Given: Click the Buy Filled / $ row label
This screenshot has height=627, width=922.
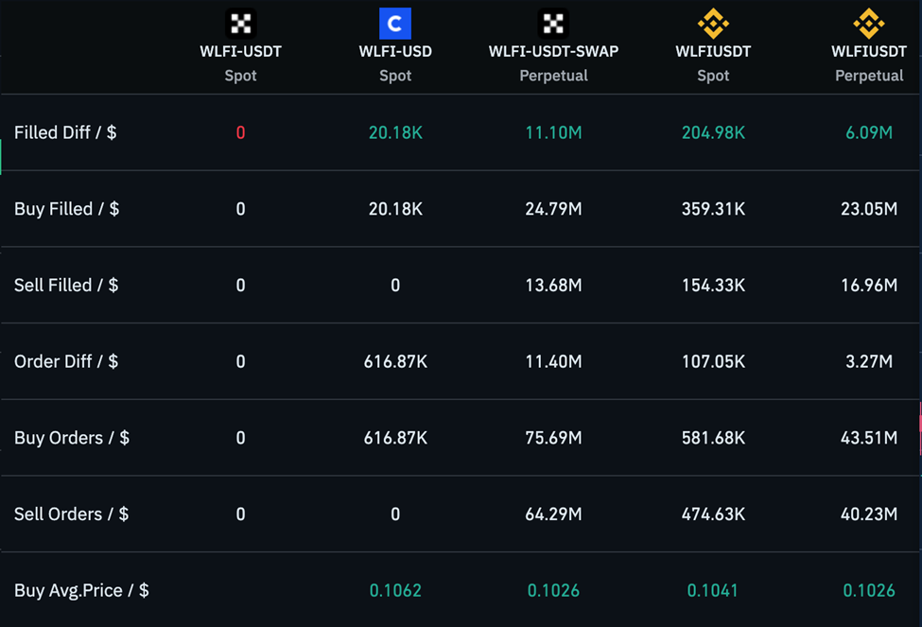Looking at the screenshot, I should point(66,209).
